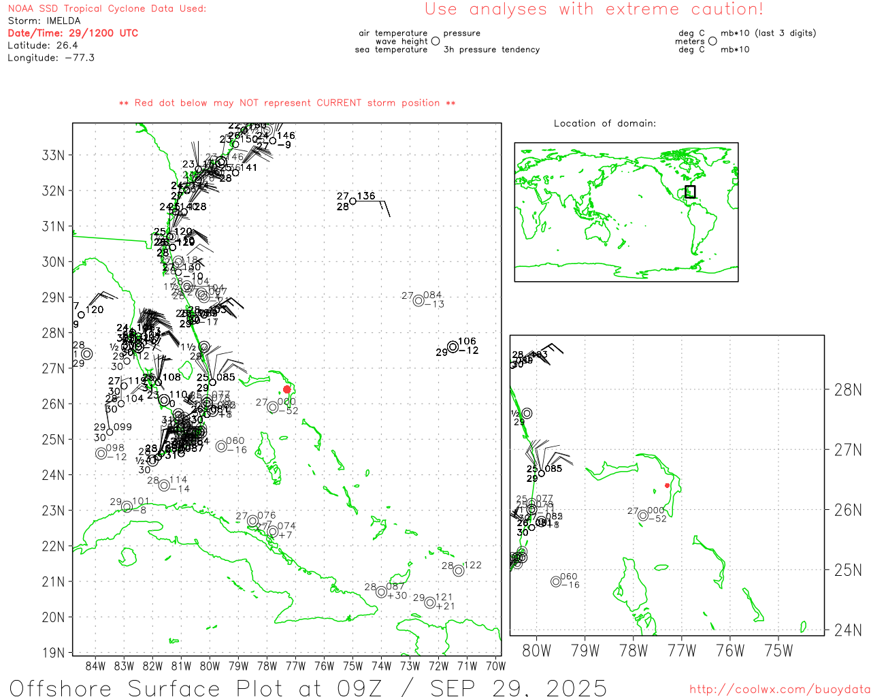Click the '000 -52' station on the main map
The width and height of the screenshot is (871, 697).
(x=273, y=407)
